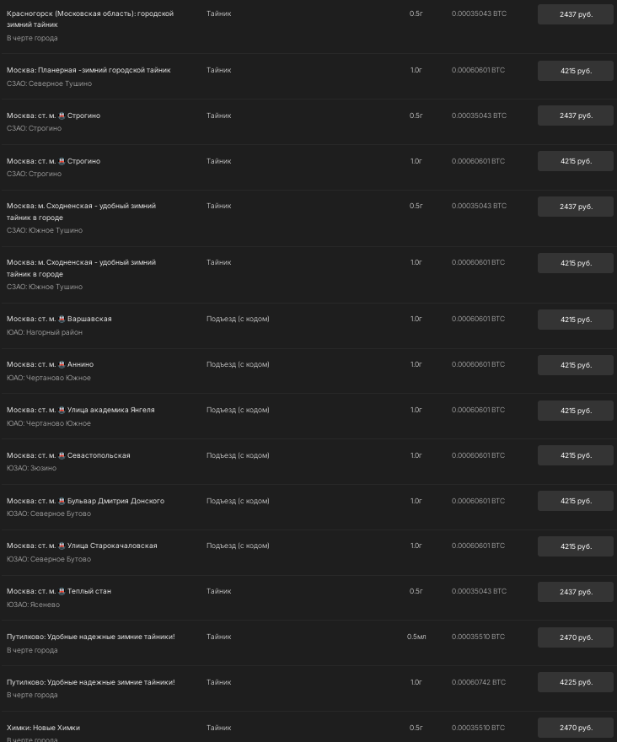Click metro icon before Улица академика Янгеля

click(62, 410)
